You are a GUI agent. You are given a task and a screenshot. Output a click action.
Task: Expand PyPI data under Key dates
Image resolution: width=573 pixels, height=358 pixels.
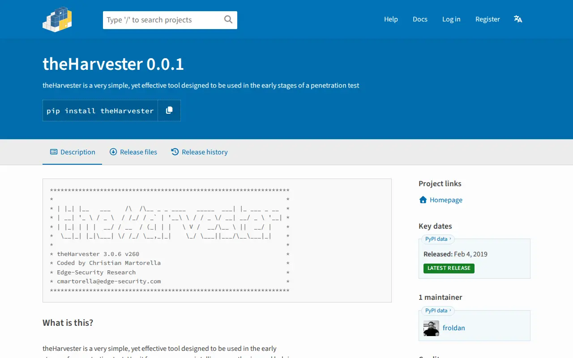tap(438, 239)
